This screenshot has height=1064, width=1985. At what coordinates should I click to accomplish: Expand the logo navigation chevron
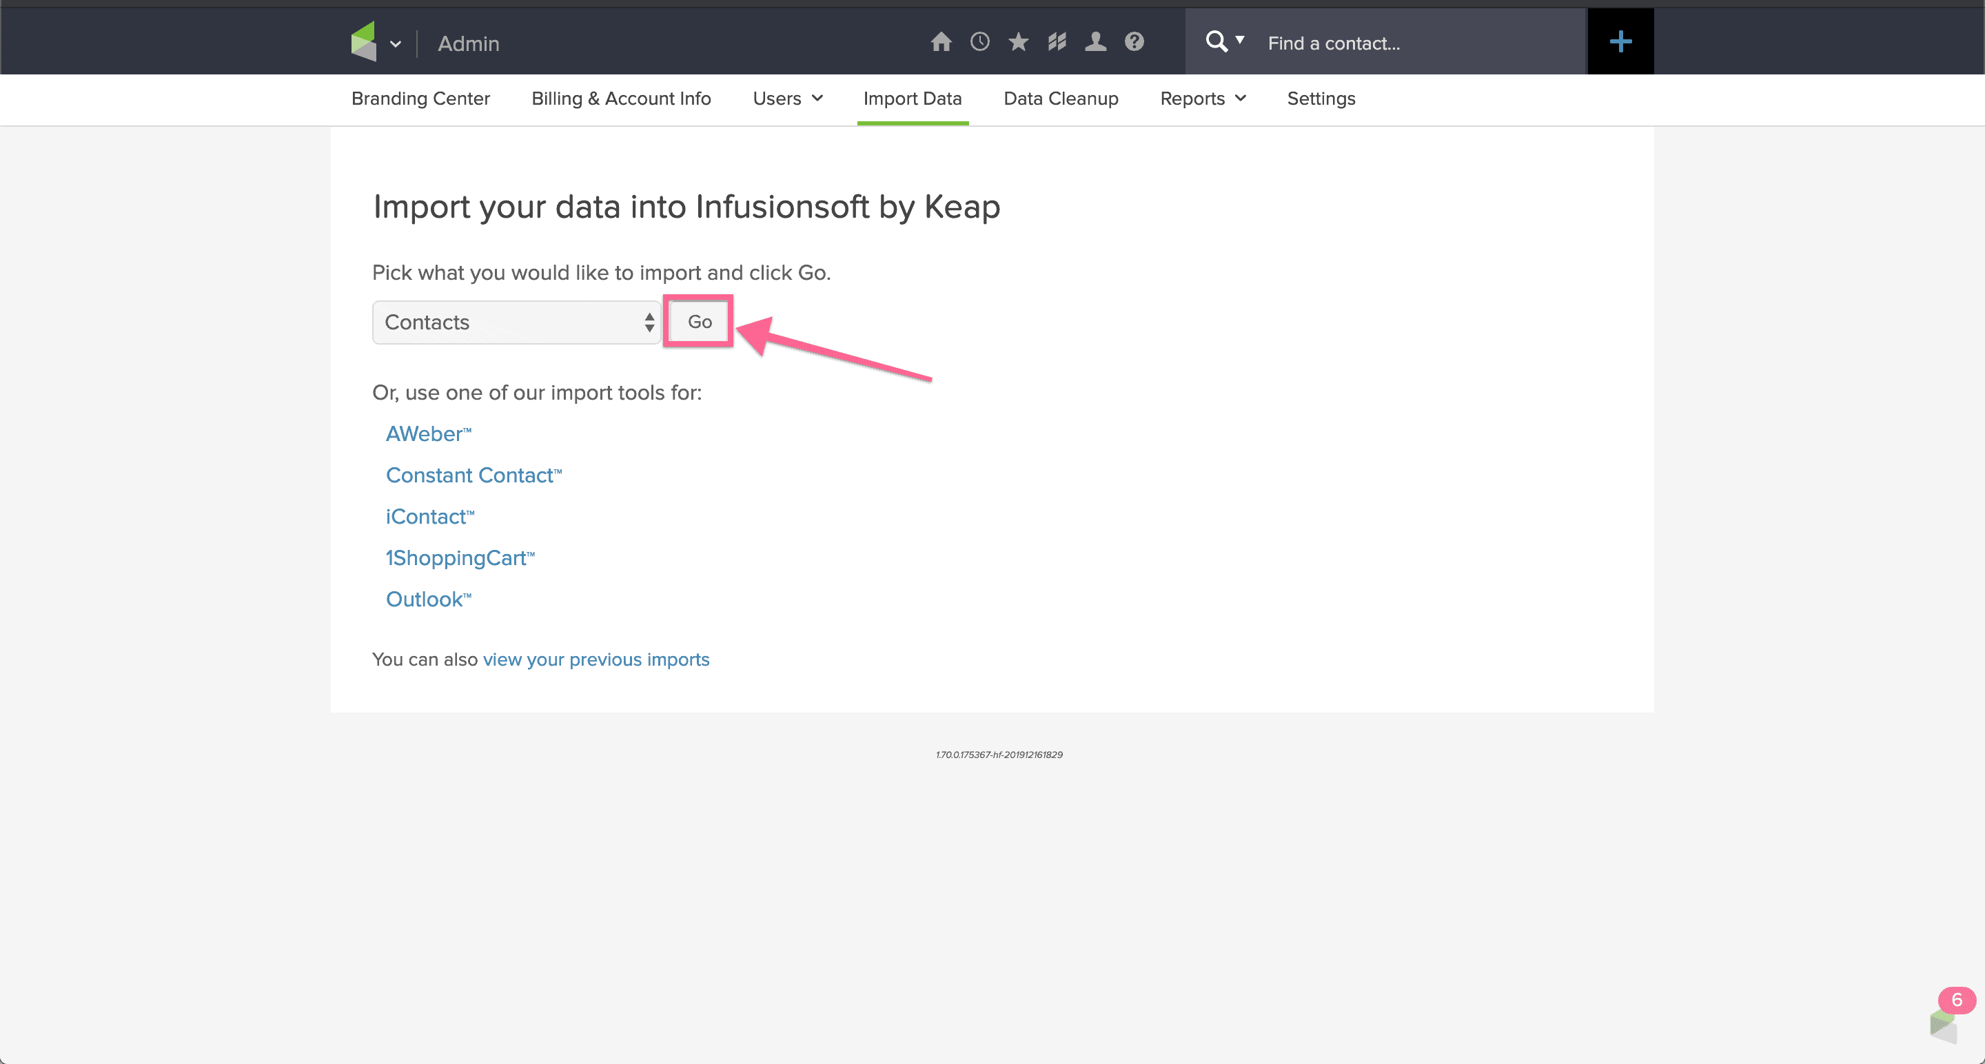coord(396,44)
